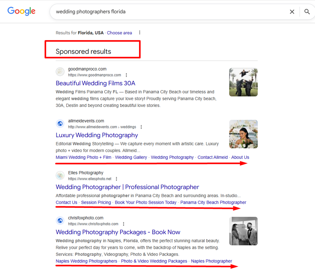Open Beautiful Wedding Films 30A result

[95, 83]
